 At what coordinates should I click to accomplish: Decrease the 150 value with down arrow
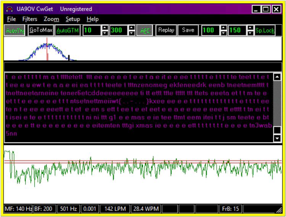[x=251, y=33]
